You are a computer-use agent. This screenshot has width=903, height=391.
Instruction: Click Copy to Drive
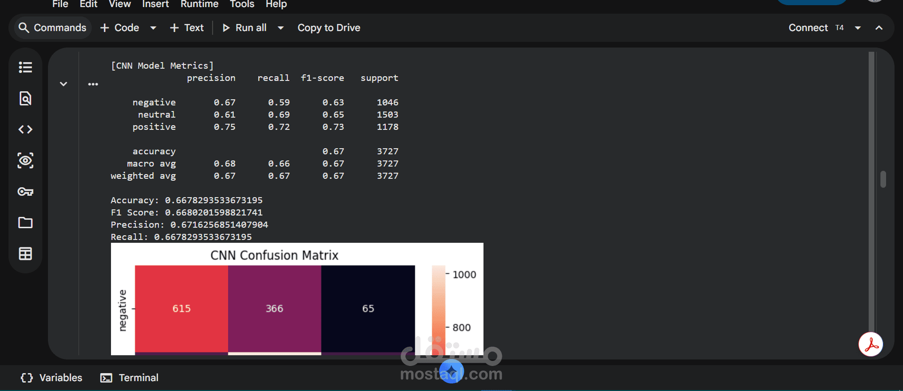coord(329,28)
